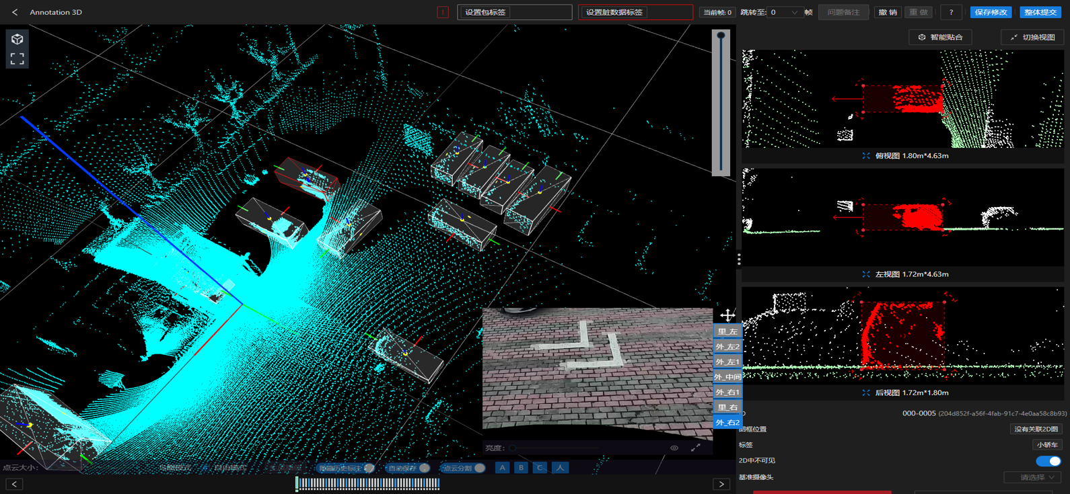Click the 智能贴合 smart fit button
Screen dimensions: 1070x494
[x=940, y=38]
